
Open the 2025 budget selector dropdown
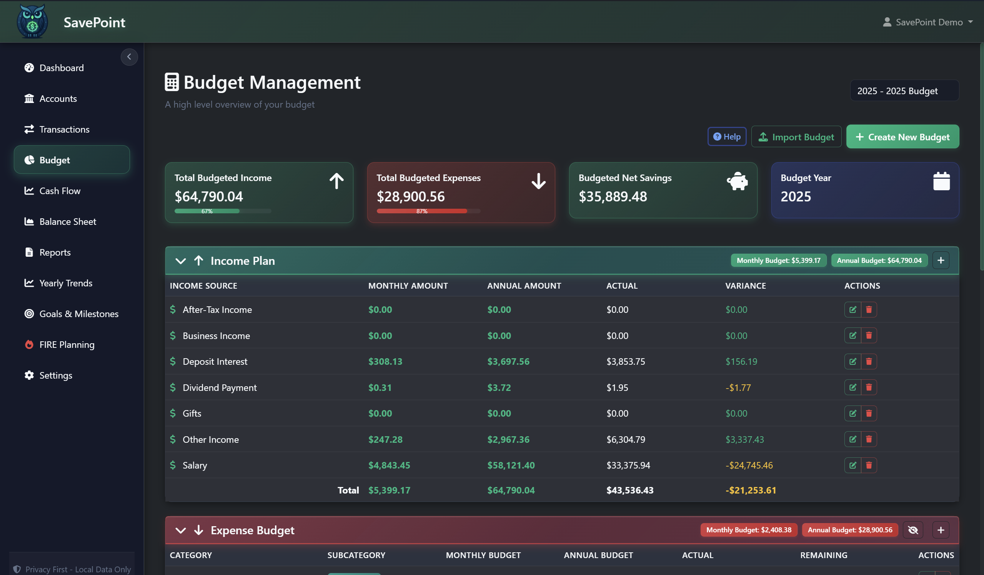click(904, 91)
